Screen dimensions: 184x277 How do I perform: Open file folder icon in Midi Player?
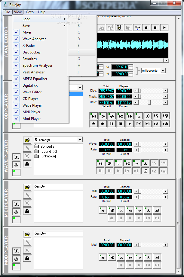(x=27, y=187)
